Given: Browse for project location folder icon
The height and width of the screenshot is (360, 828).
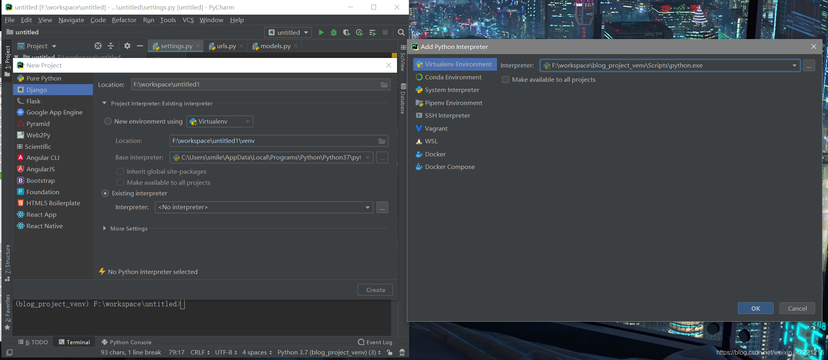Looking at the screenshot, I should (384, 84).
